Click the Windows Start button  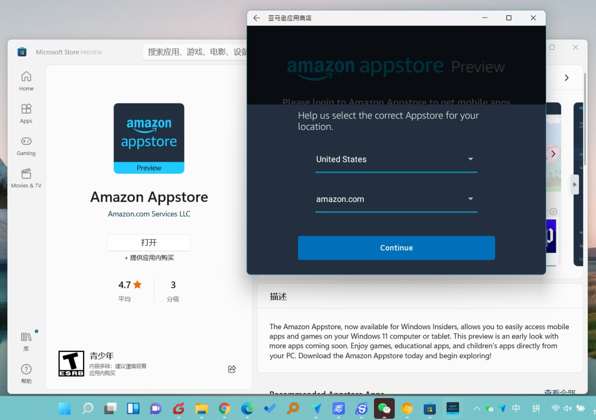click(65, 409)
